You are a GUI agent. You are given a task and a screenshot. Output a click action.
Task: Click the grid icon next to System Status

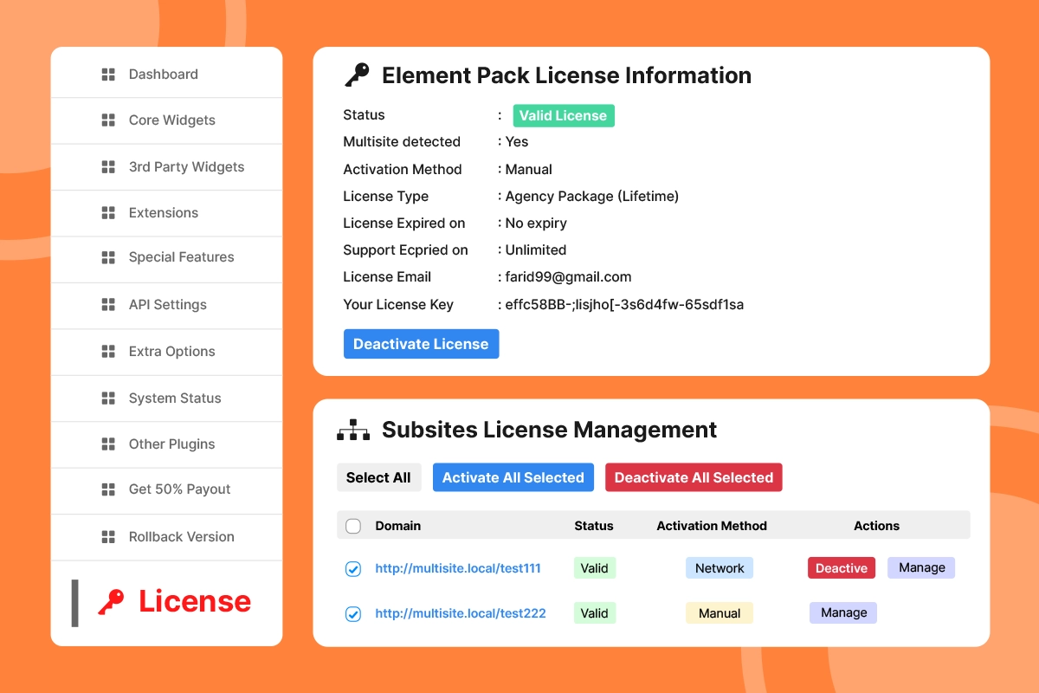(x=108, y=398)
